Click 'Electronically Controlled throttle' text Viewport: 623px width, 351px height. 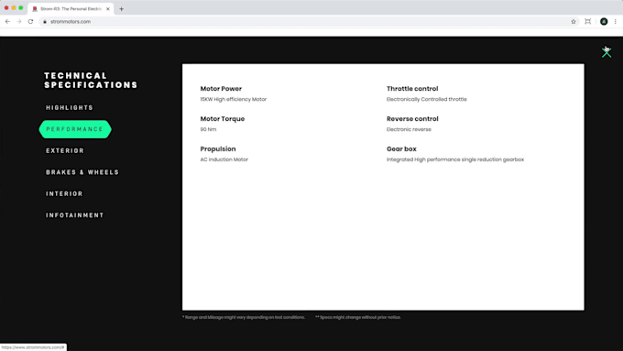(x=427, y=99)
